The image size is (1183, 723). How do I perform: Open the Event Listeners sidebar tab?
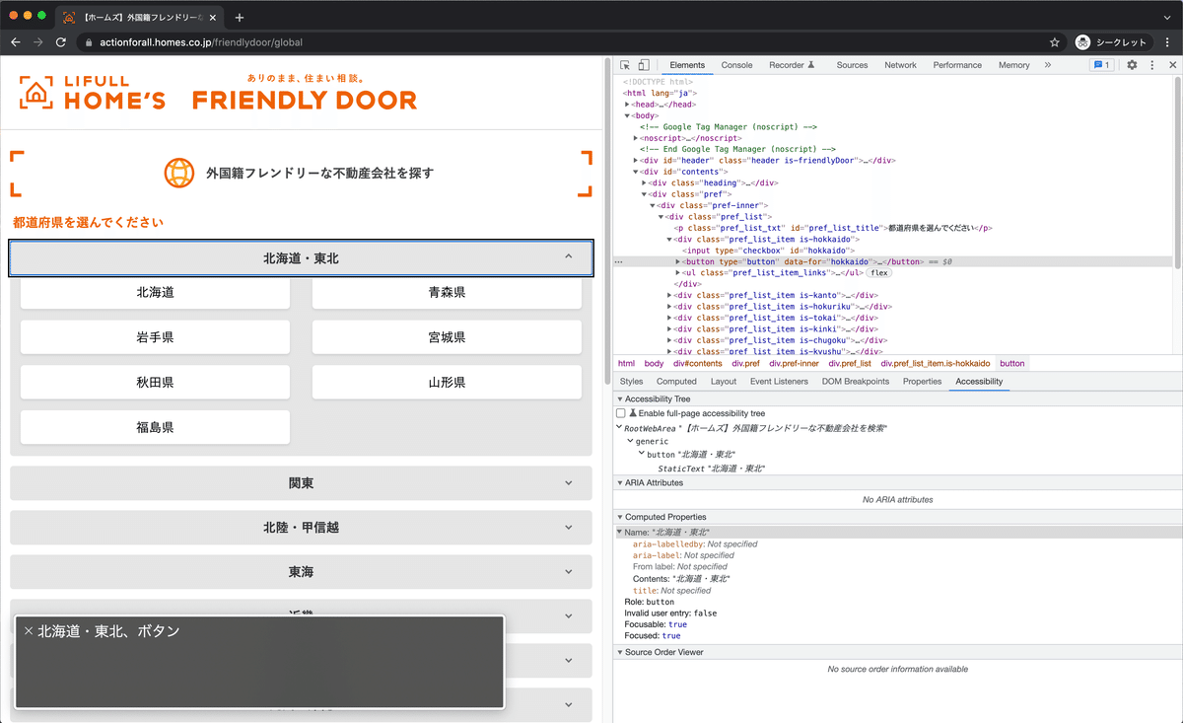click(779, 381)
